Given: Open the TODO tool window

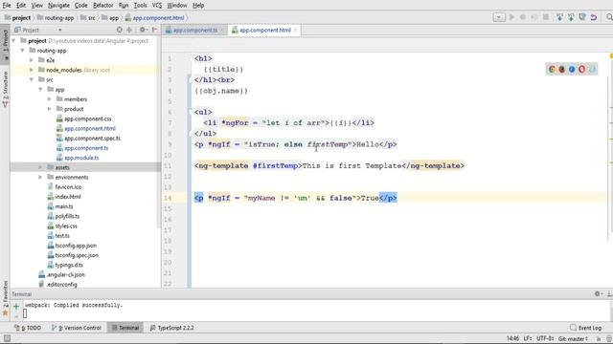Looking at the screenshot, I should pos(28,328).
